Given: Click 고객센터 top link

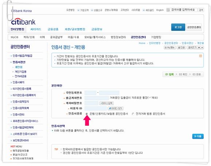Looking at the screenshot, I should tap(125, 10).
